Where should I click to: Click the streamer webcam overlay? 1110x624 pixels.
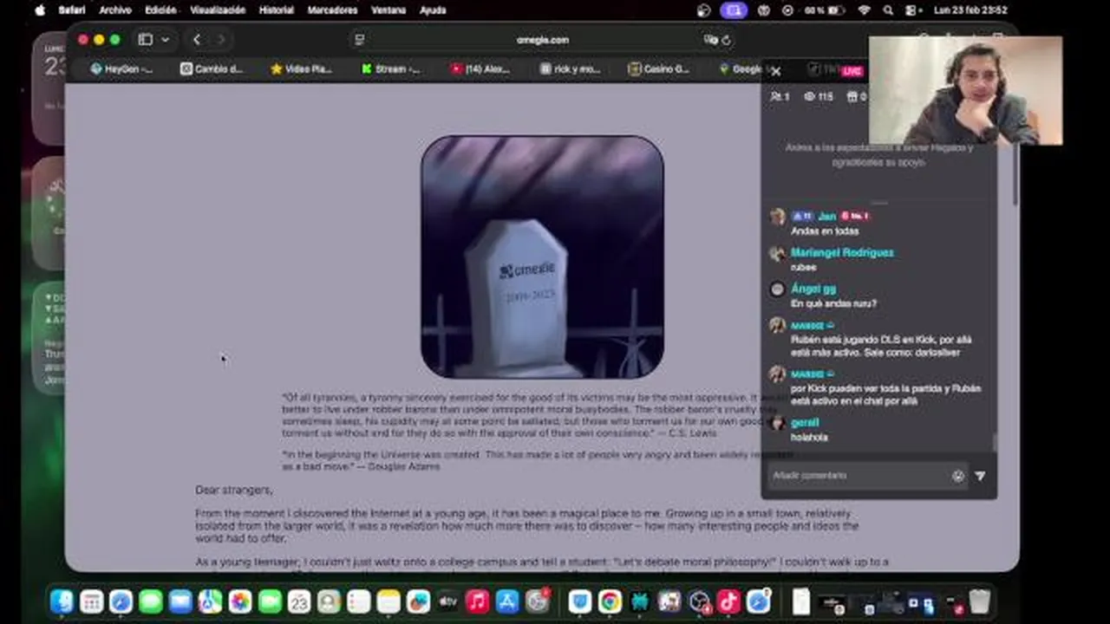tap(965, 90)
